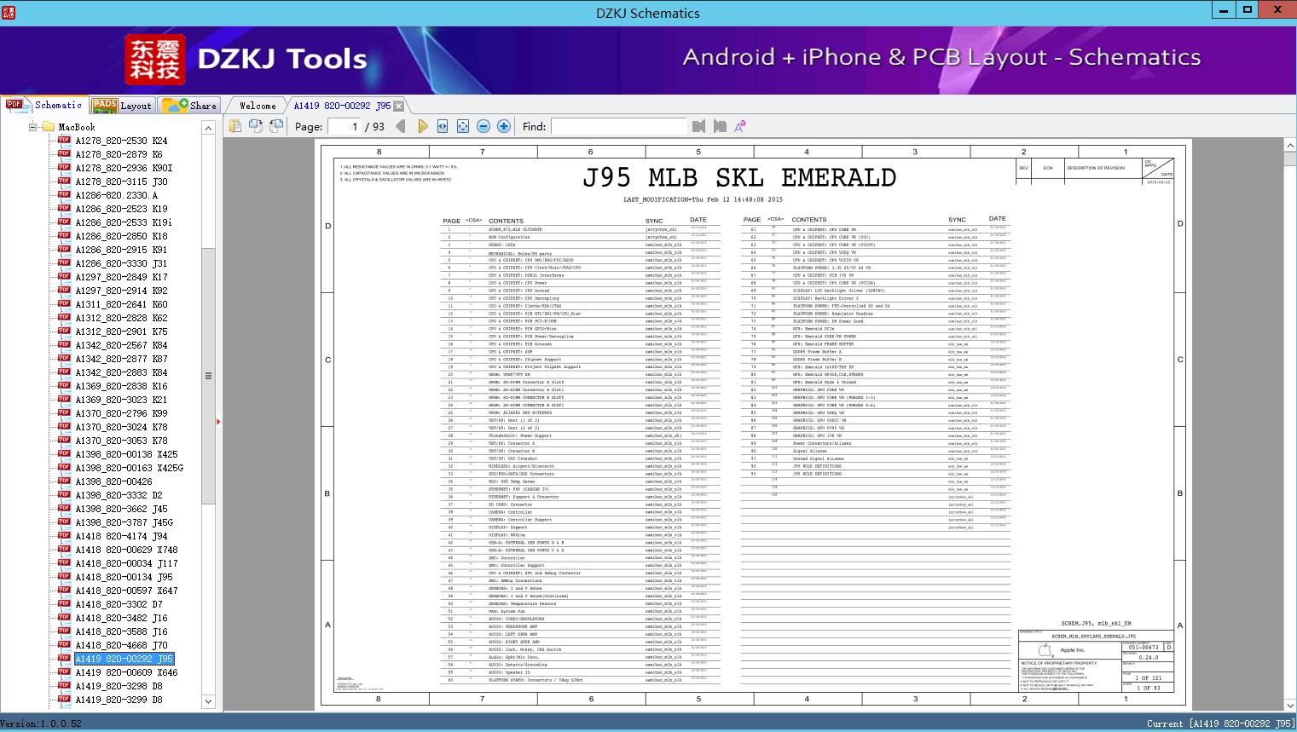
Task: Select the A1419 820-00292 J95 document tab
Action: (342, 106)
